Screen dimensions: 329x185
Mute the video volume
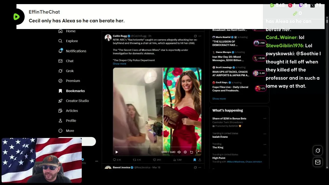coord(179,152)
